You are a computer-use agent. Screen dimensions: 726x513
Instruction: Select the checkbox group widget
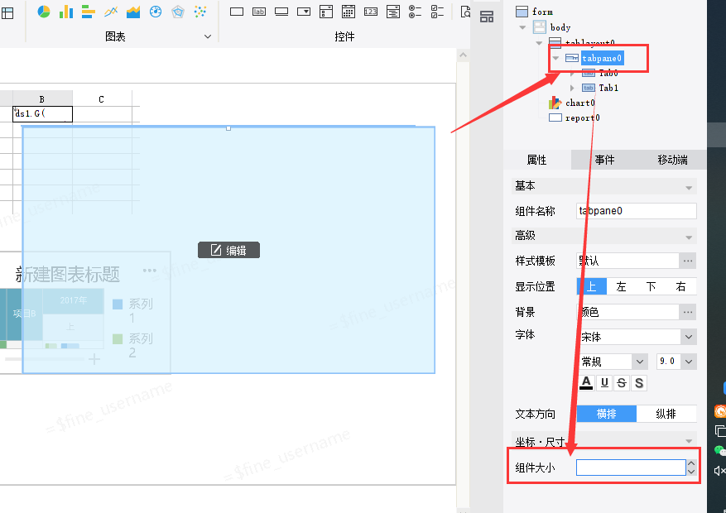click(437, 12)
